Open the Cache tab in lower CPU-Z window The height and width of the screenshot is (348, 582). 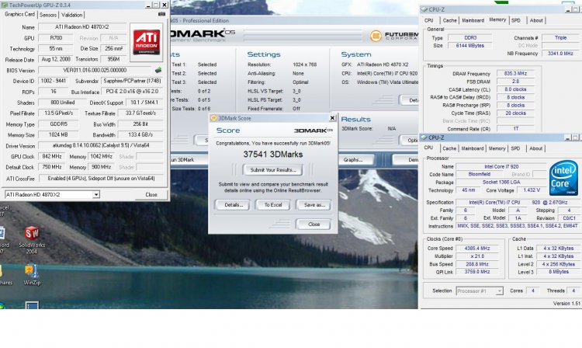tap(449, 148)
